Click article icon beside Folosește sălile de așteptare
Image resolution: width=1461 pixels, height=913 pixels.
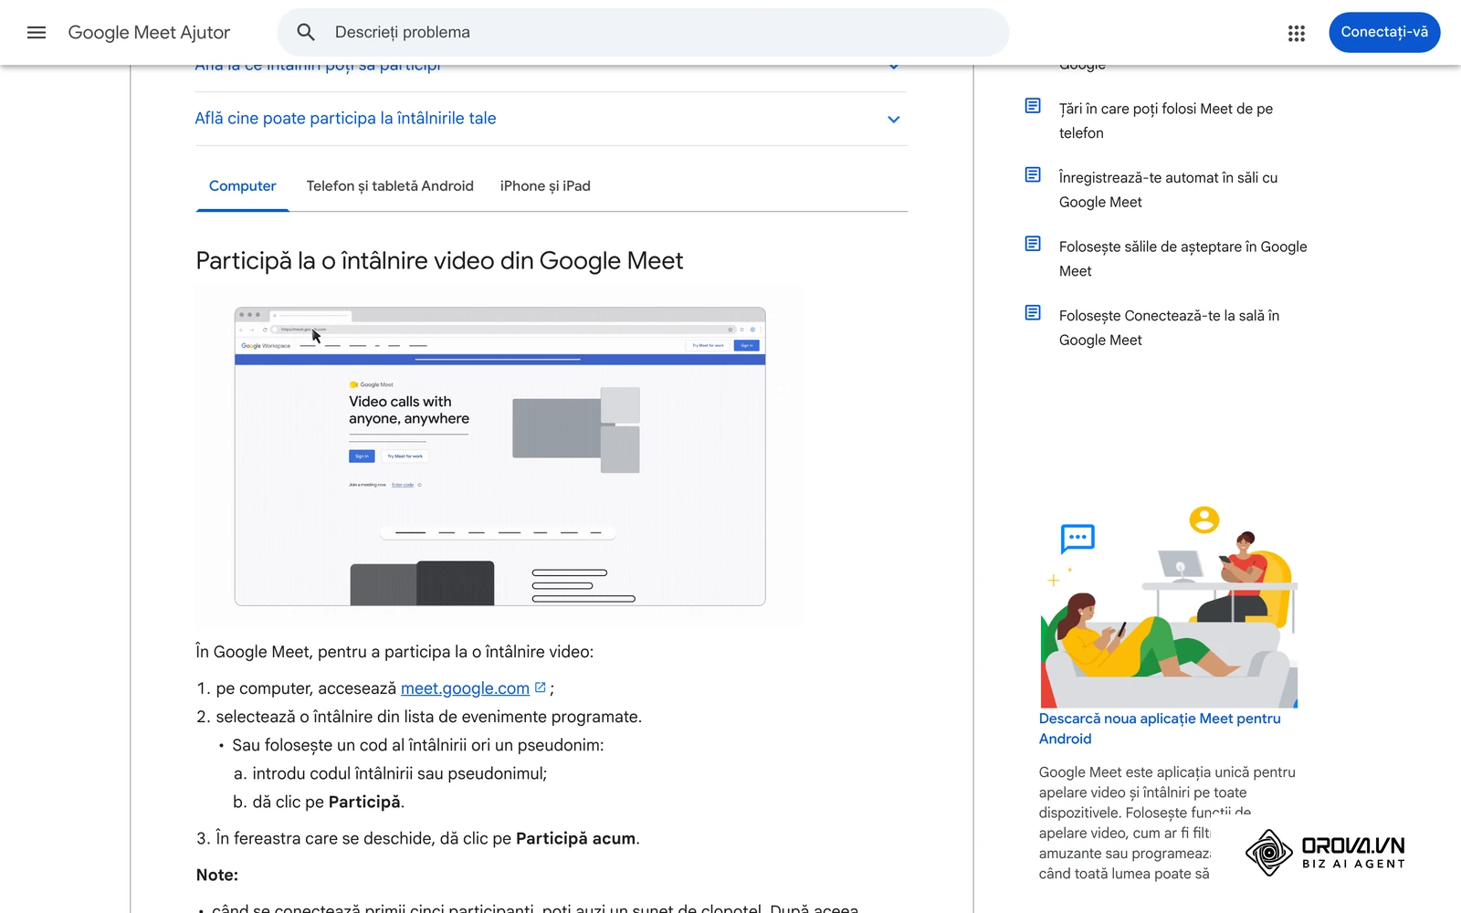[x=1033, y=244]
